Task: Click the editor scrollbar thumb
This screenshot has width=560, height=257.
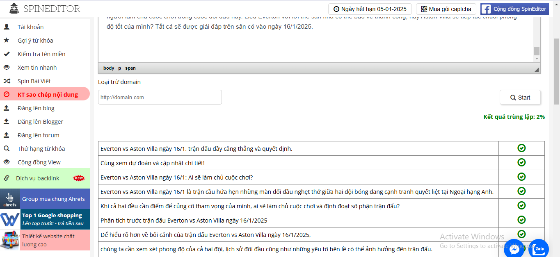Action: (537, 51)
